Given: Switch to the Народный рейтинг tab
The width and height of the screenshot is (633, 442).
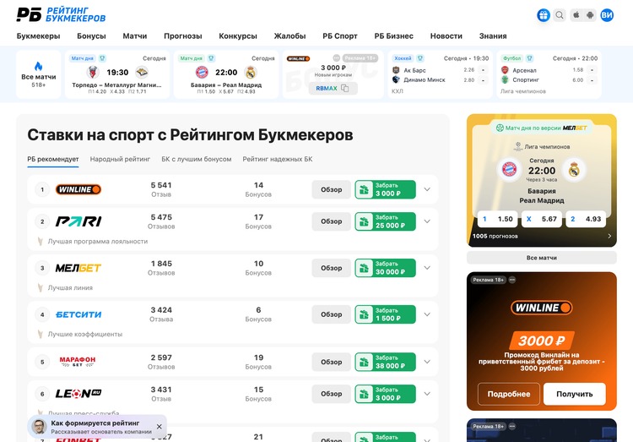Looking at the screenshot, I should pyautogui.click(x=120, y=159).
